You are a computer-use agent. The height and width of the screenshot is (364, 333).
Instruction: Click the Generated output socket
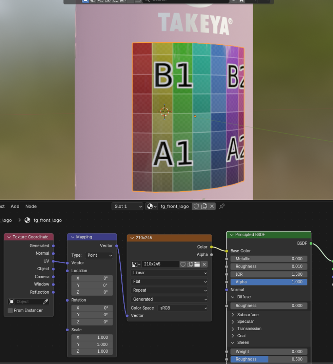[x=53, y=246]
